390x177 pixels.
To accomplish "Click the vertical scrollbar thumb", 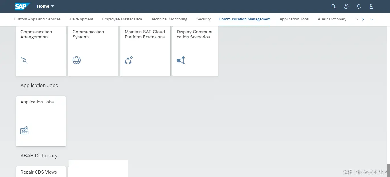I will (x=388, y=170).
